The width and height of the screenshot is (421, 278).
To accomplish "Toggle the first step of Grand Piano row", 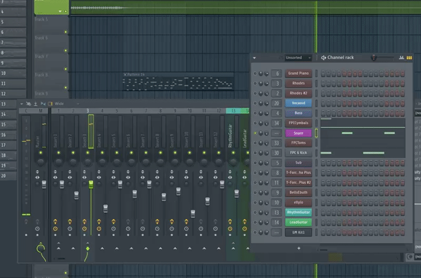I will click(x=323, y=73).
